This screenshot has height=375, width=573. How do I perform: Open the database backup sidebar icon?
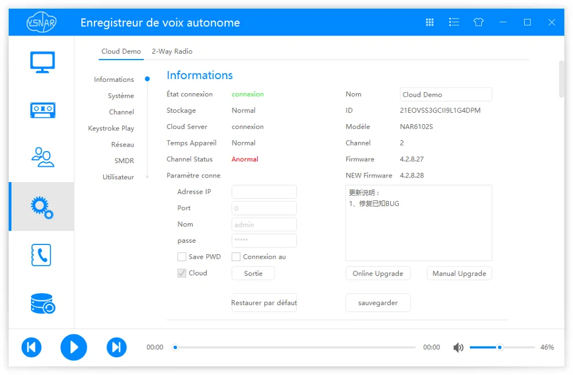click(42, 303)
